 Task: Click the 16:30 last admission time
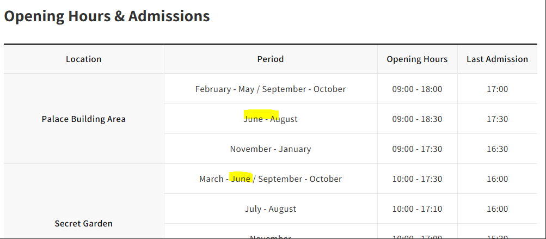click(497, 149)
